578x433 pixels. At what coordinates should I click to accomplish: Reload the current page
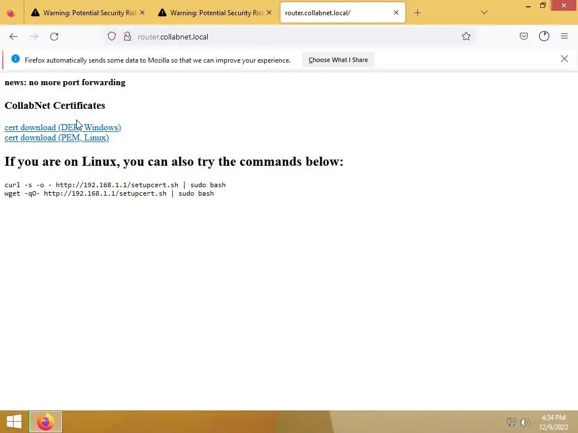54,37
